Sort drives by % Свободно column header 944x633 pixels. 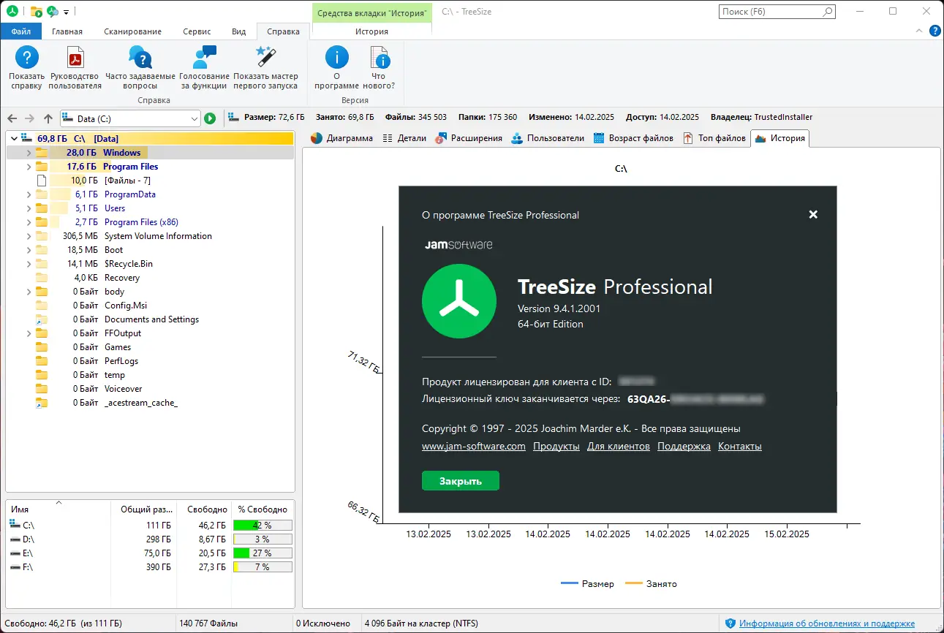pyautogui.click(x=263, y=509)
